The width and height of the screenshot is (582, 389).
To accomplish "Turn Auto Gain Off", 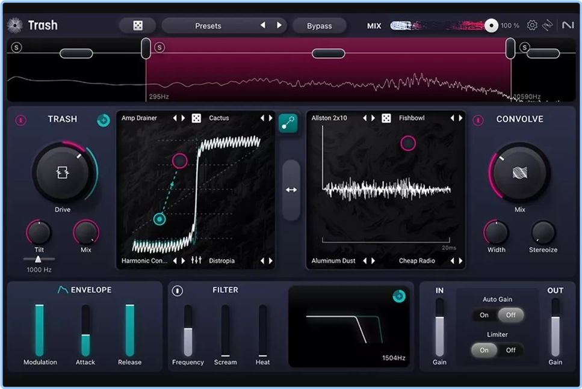I will pos(511,315).
